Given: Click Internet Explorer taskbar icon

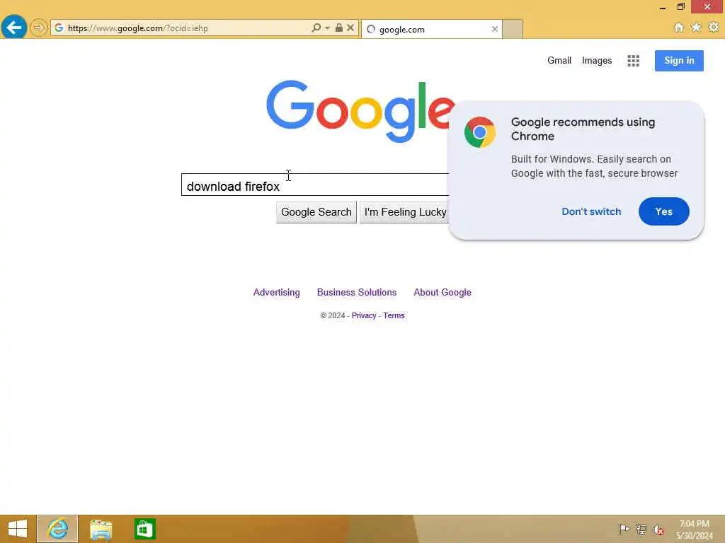Looking at the screenshot, I should 57,529.
